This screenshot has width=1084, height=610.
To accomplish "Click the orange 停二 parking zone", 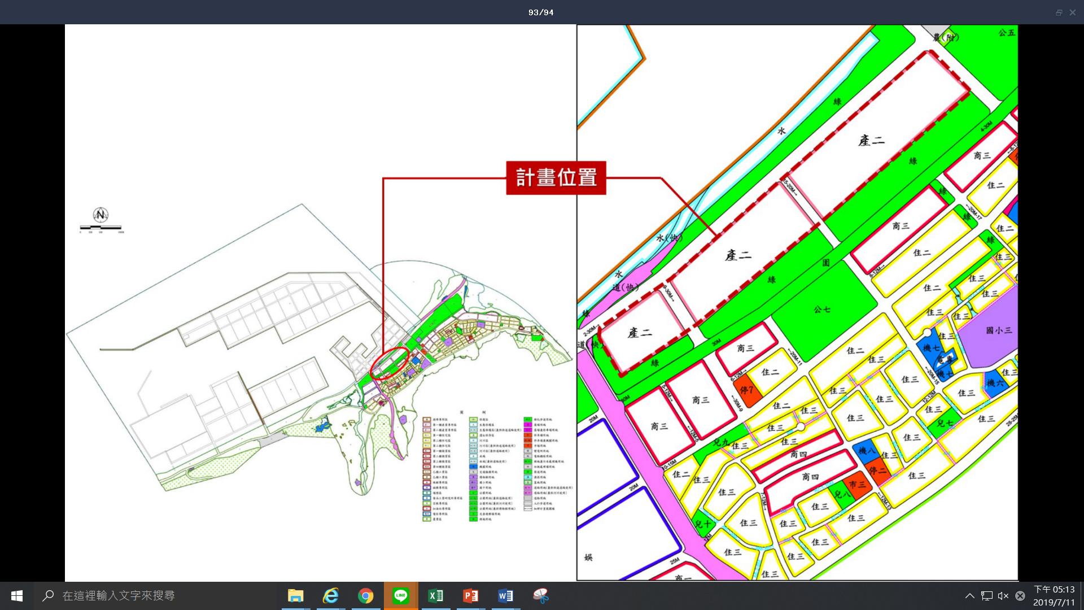I will 877,470.
